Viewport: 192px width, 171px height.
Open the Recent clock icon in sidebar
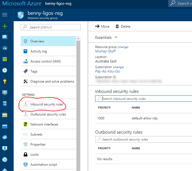(x=5, y=70)
